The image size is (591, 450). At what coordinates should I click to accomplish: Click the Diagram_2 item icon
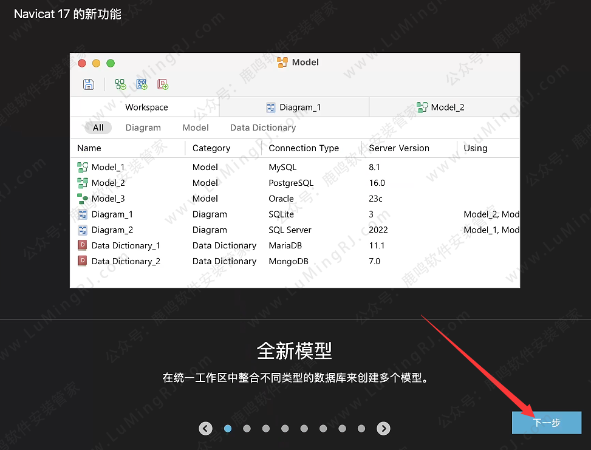click(83, 230)
